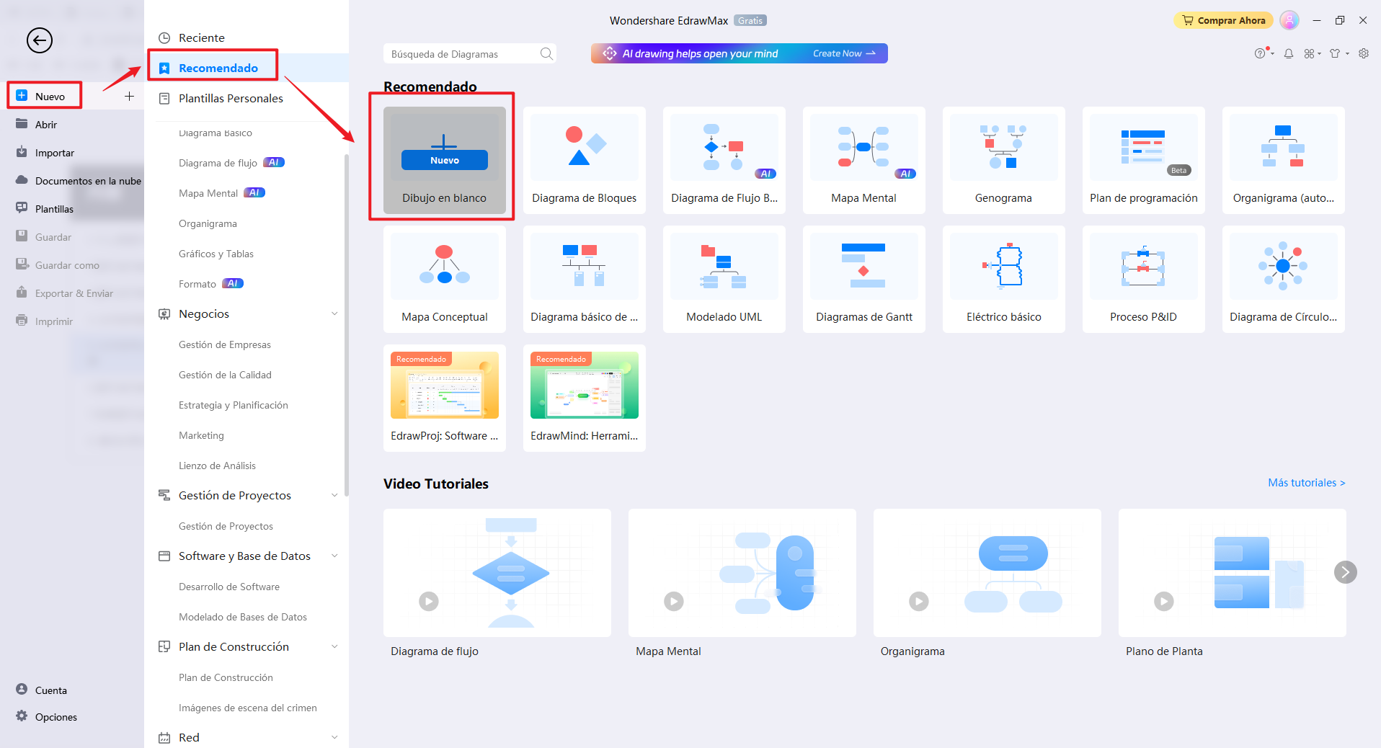
Task: Open the theme/shirt customization icon
Action: pos(1336,53)
